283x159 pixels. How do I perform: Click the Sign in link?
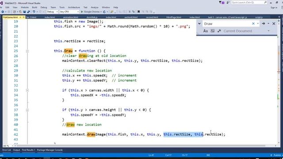pos(274,8)
